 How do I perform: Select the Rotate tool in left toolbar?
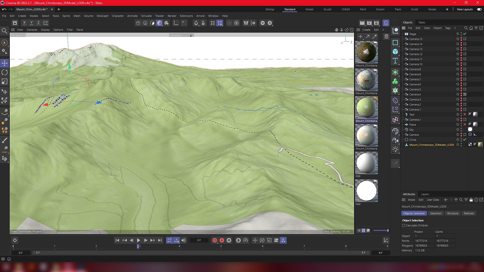5,73
